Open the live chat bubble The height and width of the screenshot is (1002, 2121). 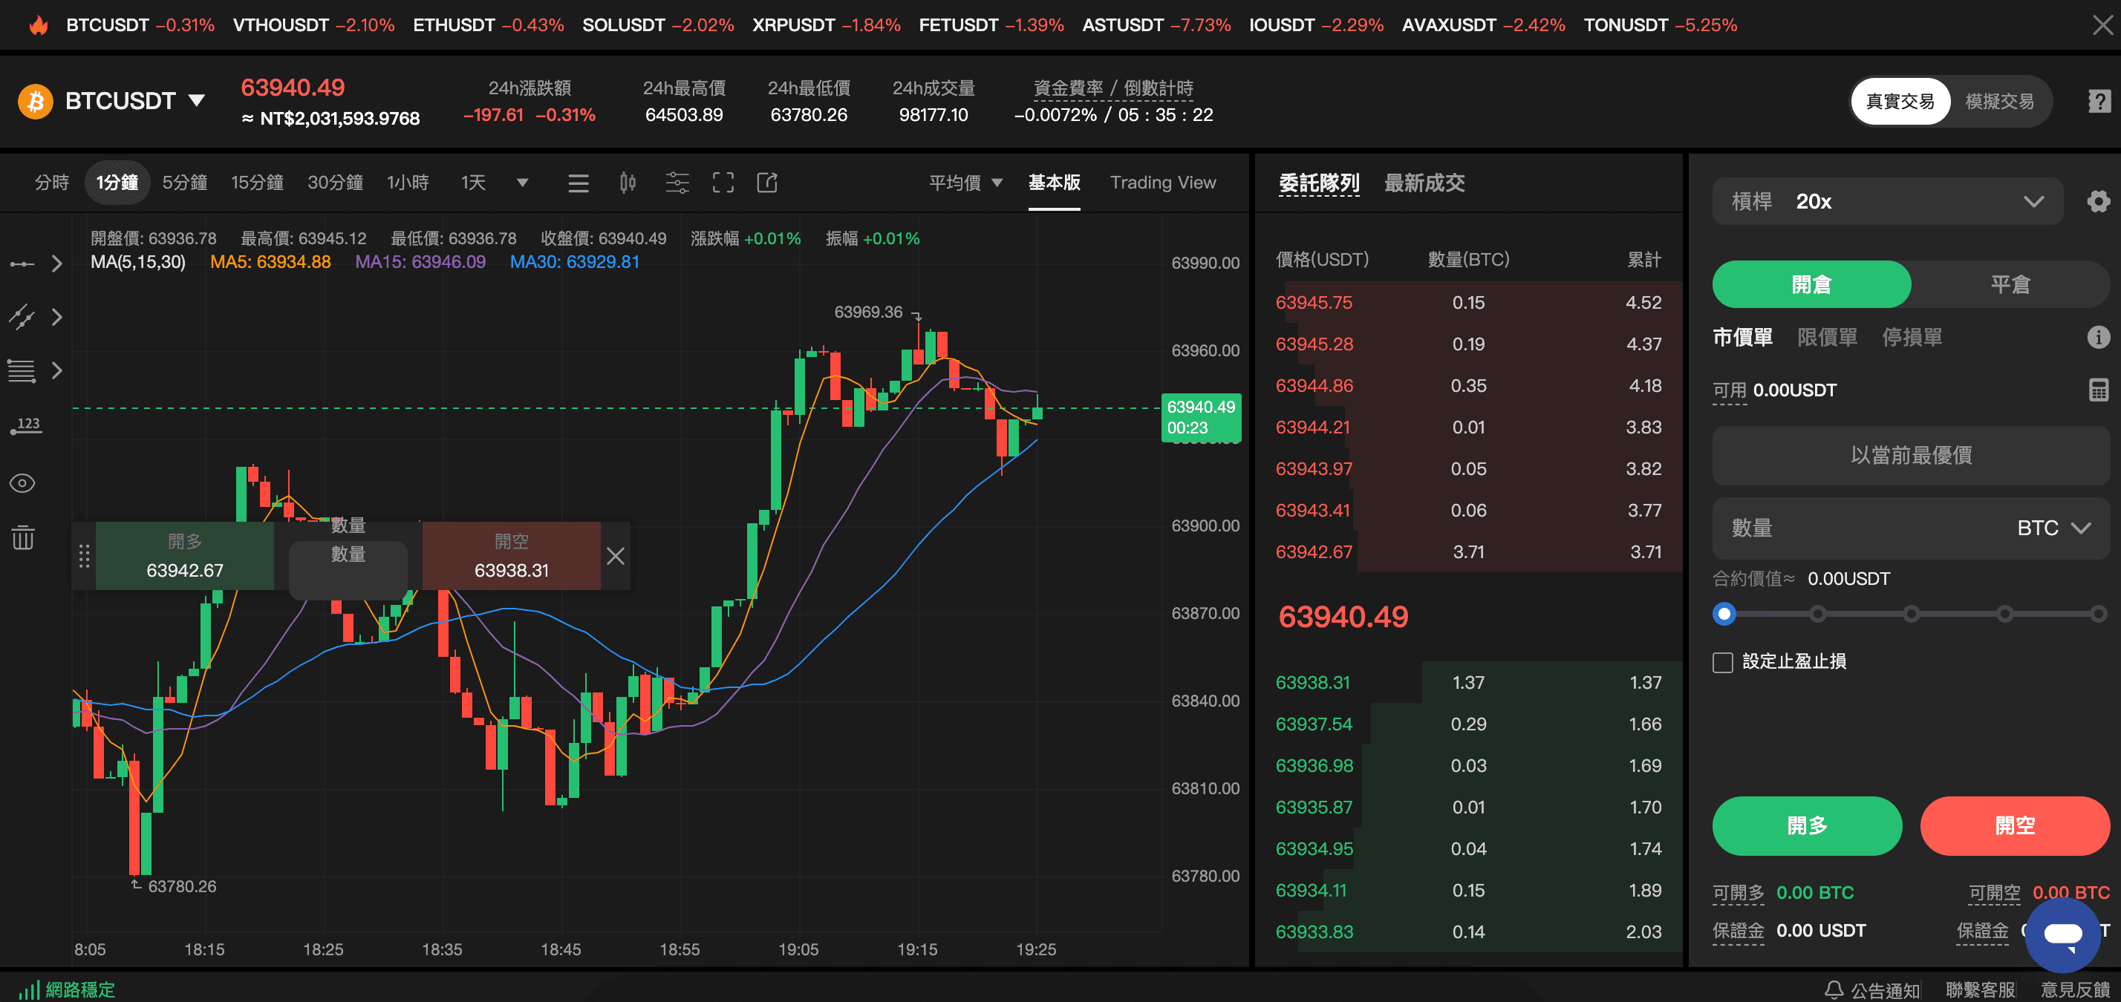pyautogui.click(x=2062, y=934)
